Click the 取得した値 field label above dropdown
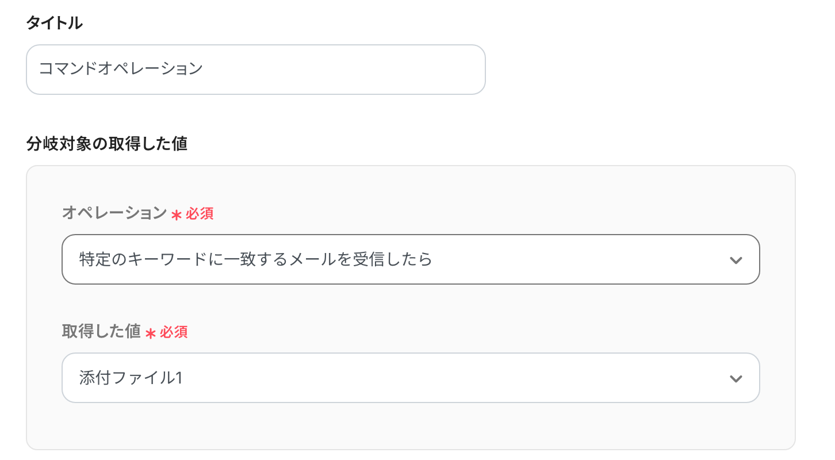 pyautogui.click(x=101, y=331)
